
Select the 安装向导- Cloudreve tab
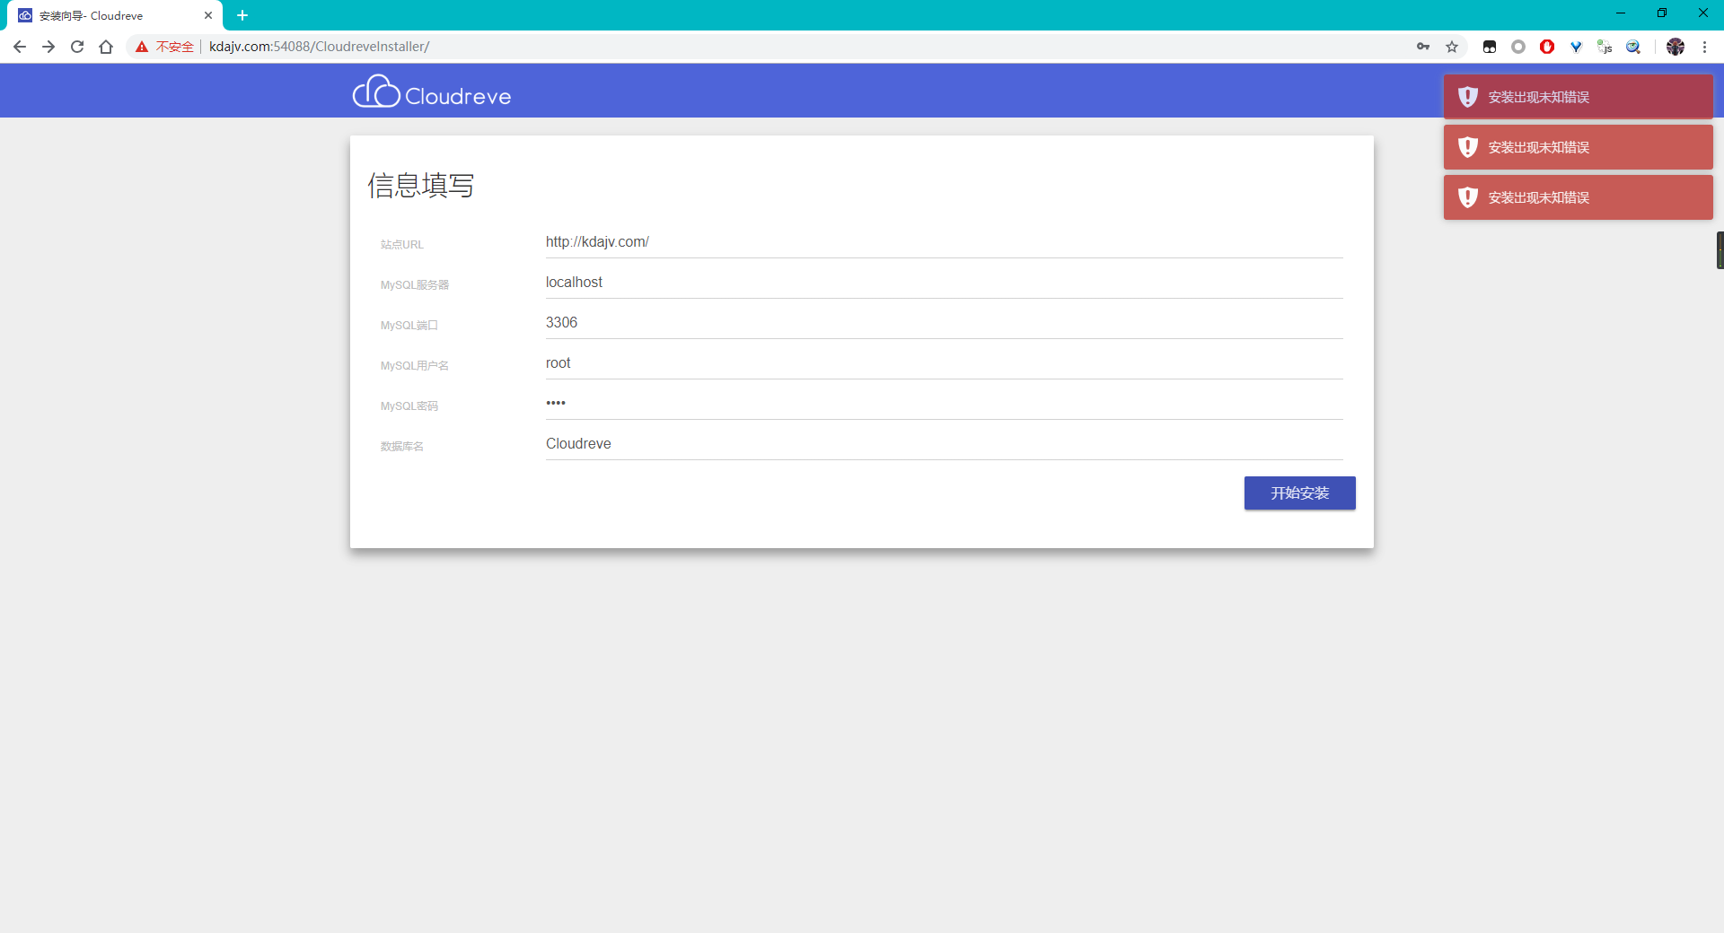[115, 15]
